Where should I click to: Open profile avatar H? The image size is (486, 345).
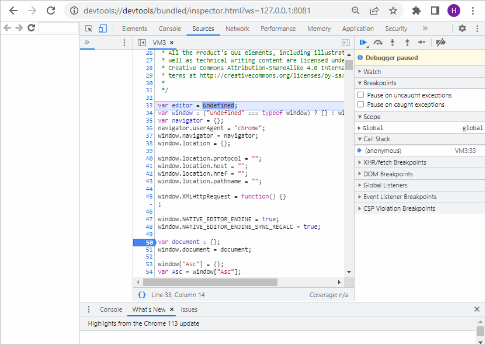tap(454, 11)
